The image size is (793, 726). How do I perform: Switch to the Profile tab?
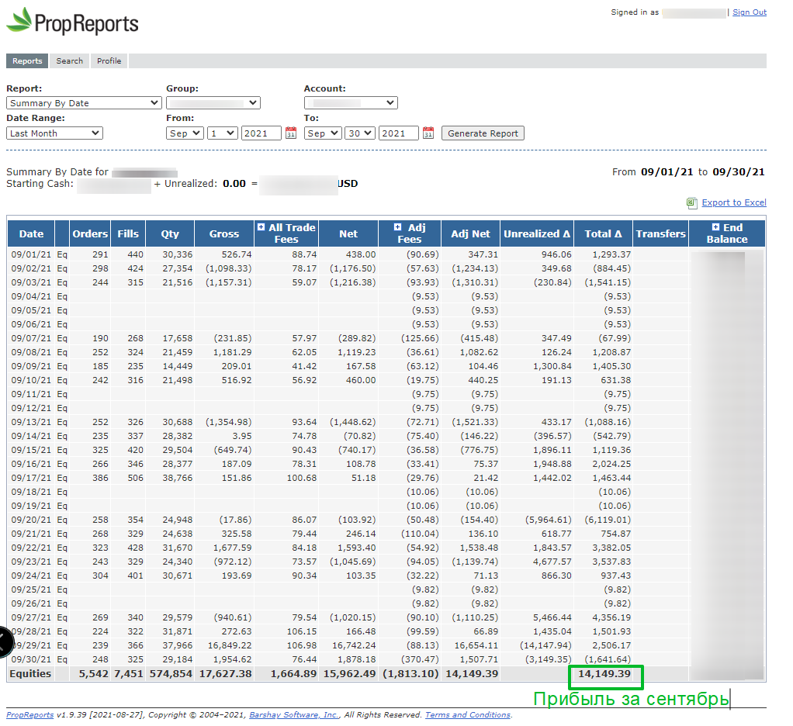coord(109,61)
